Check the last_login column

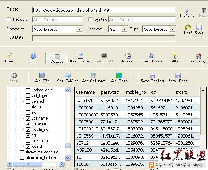coord(28,96)
